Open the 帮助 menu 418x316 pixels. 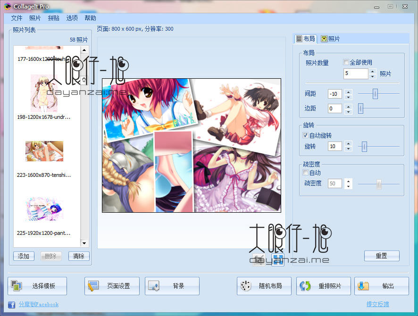coord(91,18)
